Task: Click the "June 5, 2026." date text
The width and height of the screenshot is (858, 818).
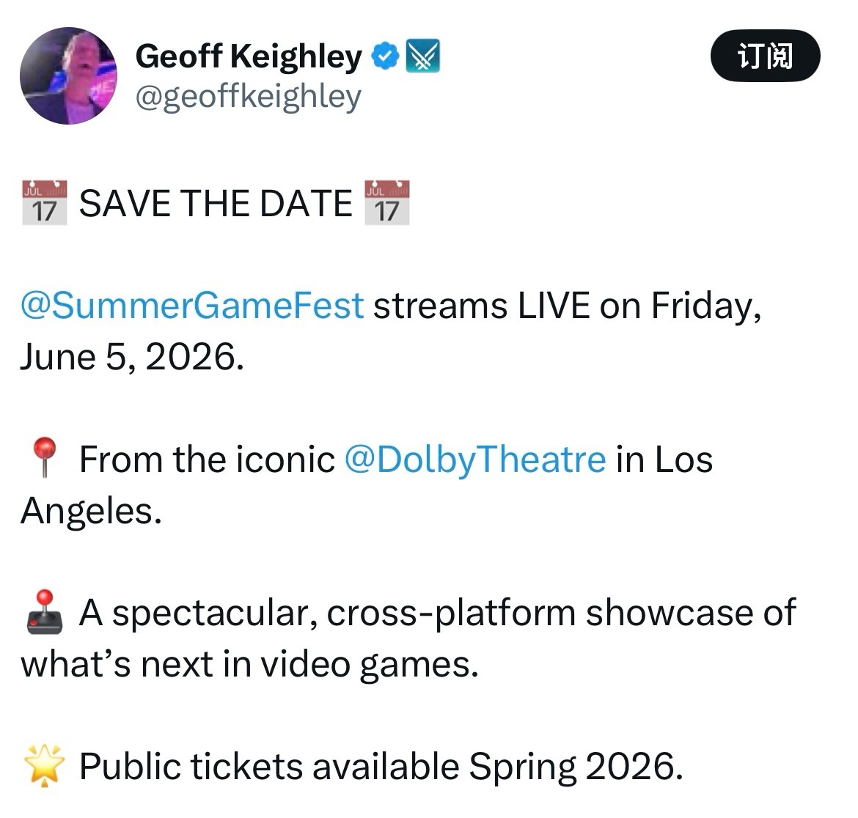Action: click(131, 357)
